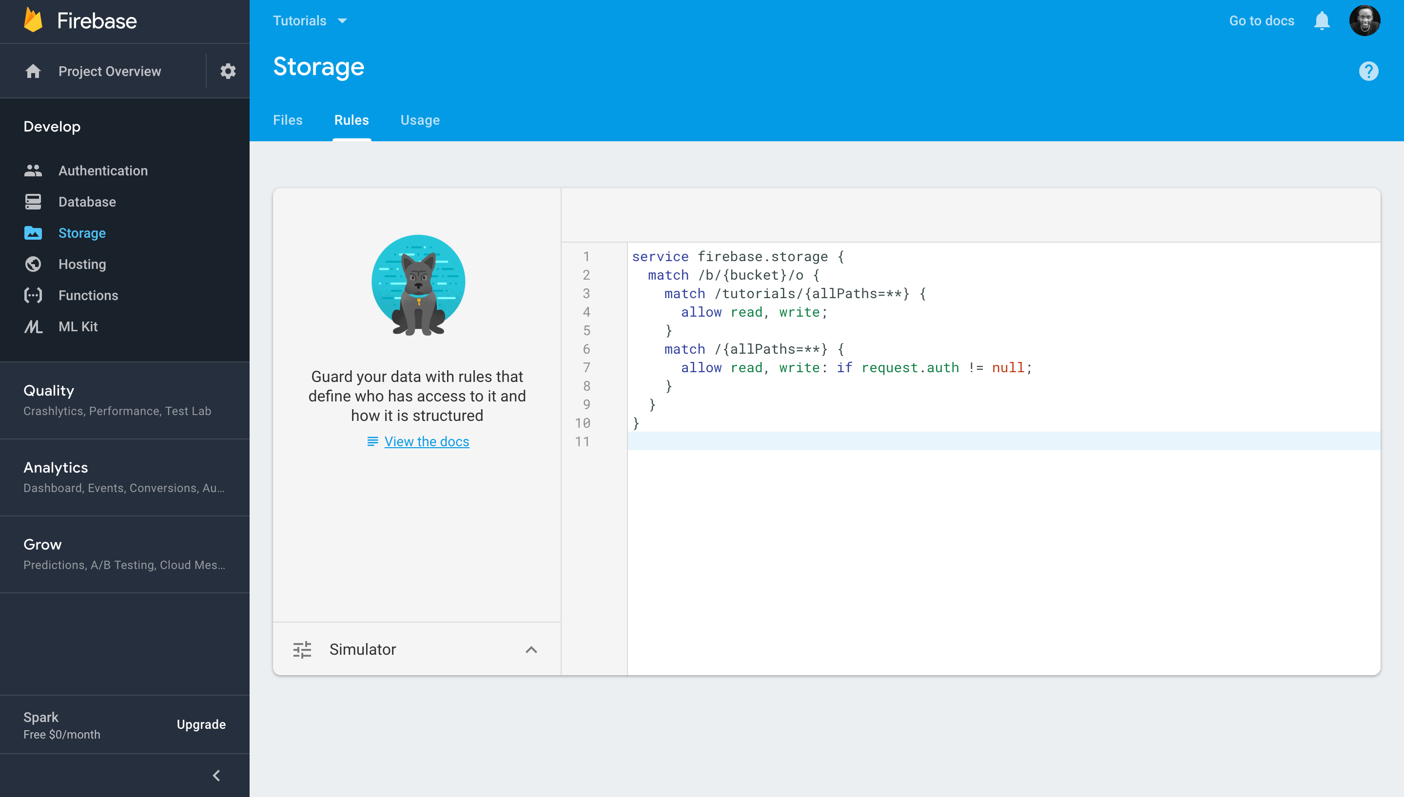Click the Go to docs link
The image size is (1404, 797).
(x=1262, y=21)
